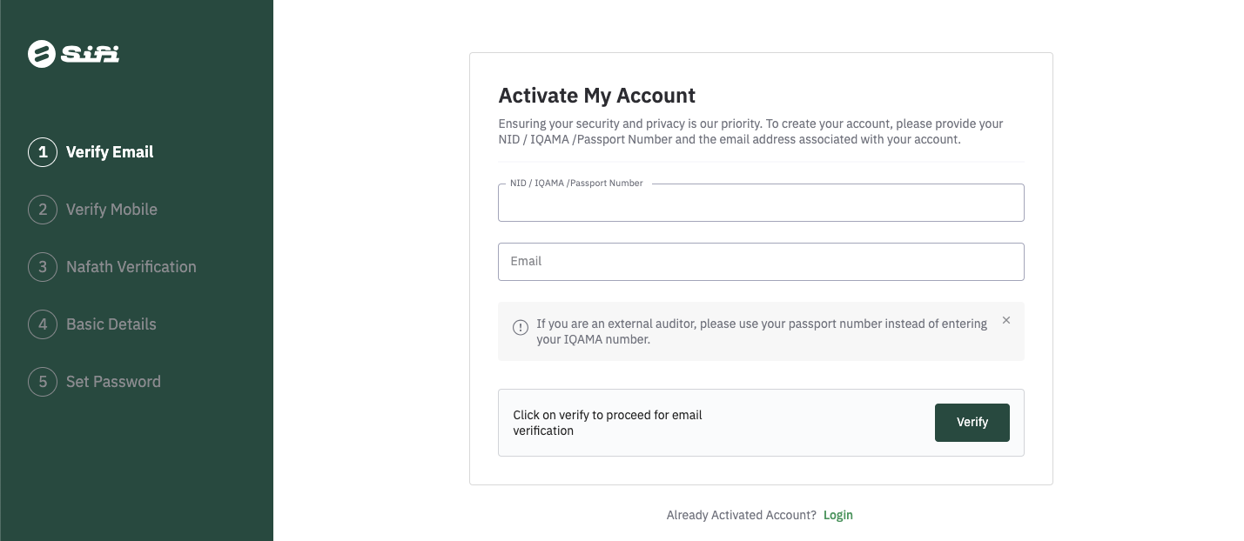Open the Basic Details step

[111, 324]
